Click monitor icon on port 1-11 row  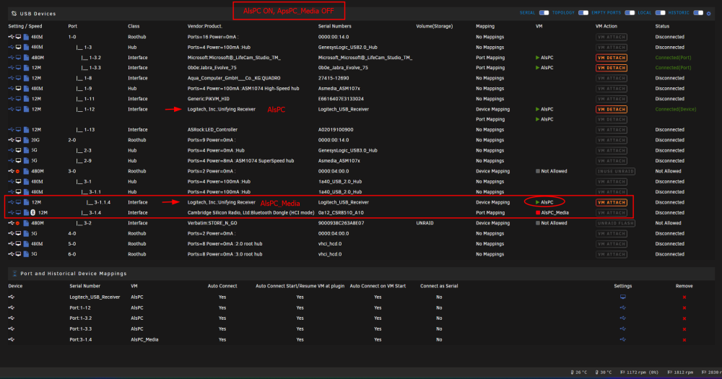point(19,99)
